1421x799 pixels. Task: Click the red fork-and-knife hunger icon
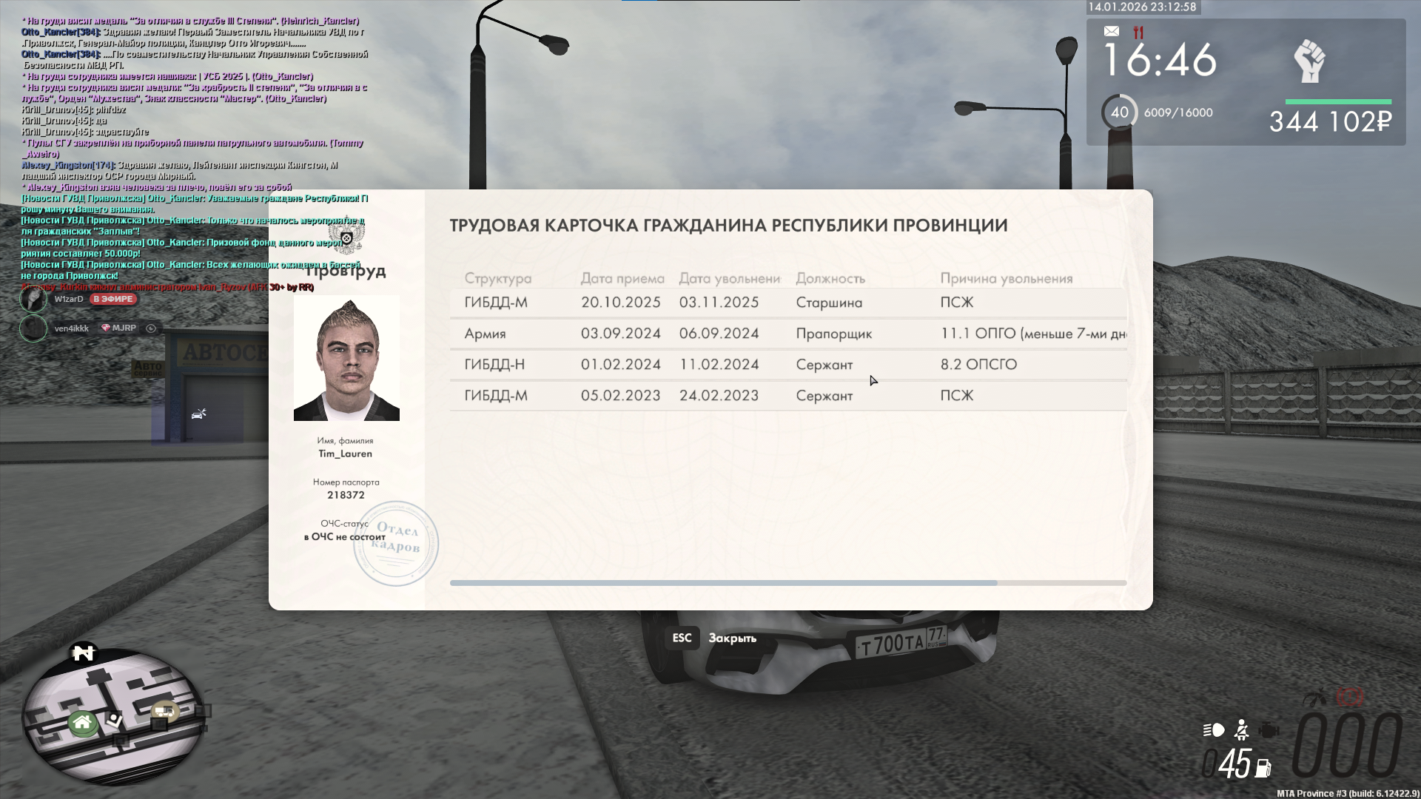[1138, 33]
